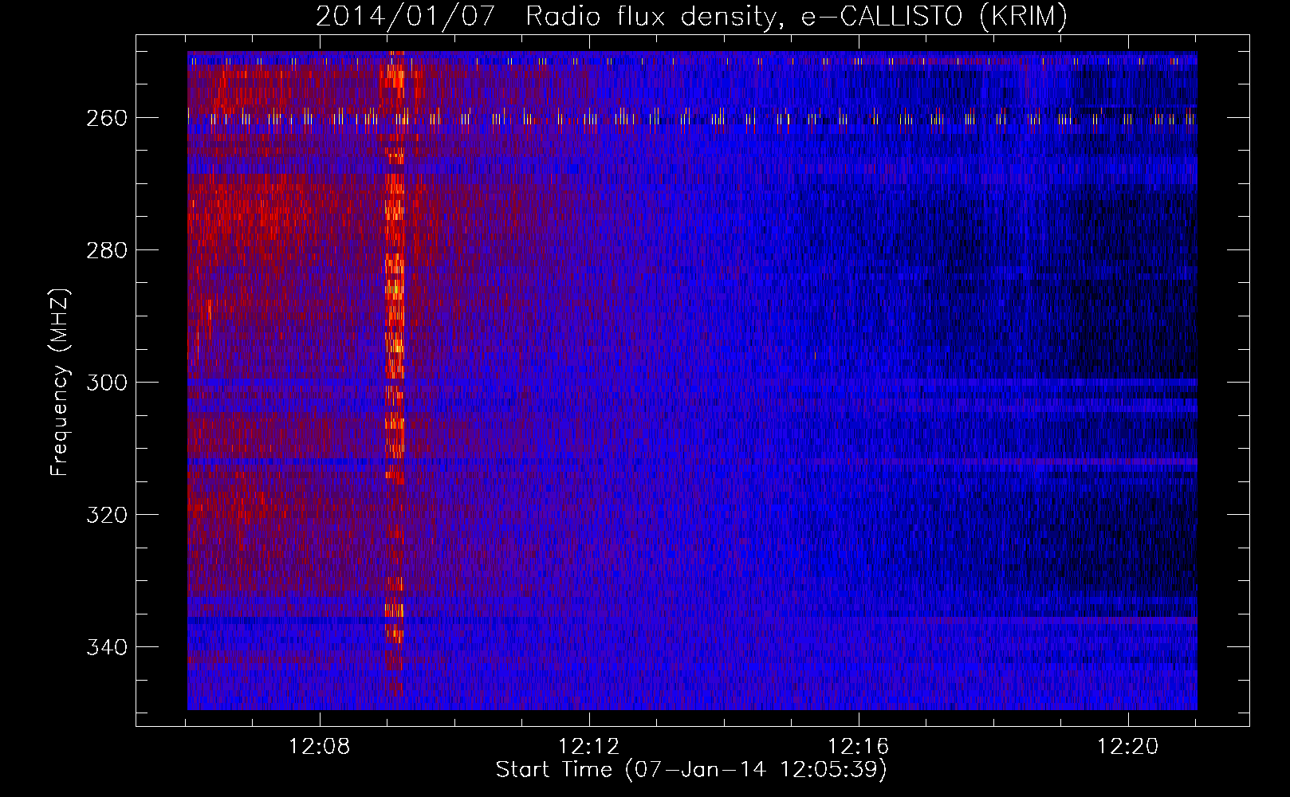
Task: Click the 'Frequency (MHZ)' axis label
Action: coord(60,383)
